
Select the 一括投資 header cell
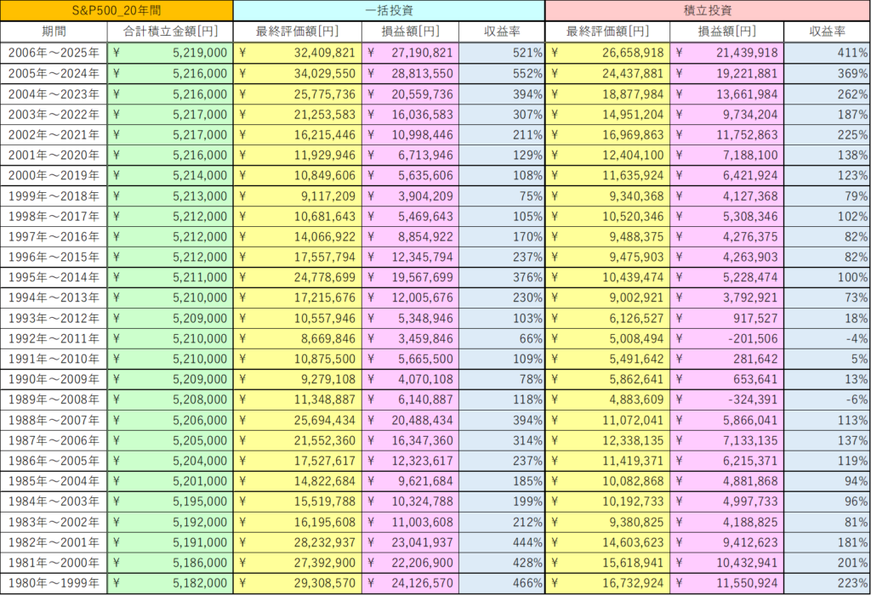pyautogui.click(x=389, y=10)
